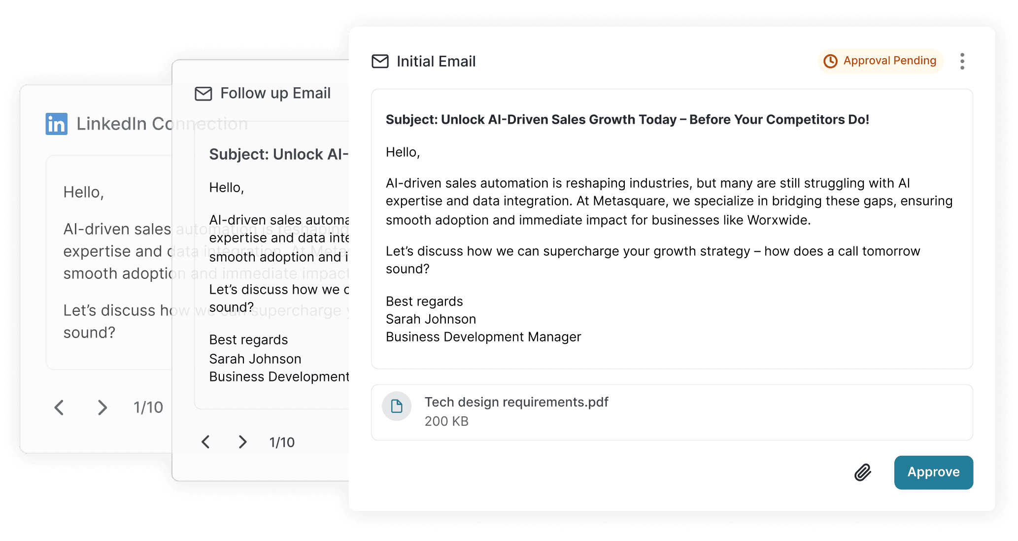This screenshot has height=541, width=1018.
Task: Click the clock icon in Approval Pending badge
Action: [831, 61]
